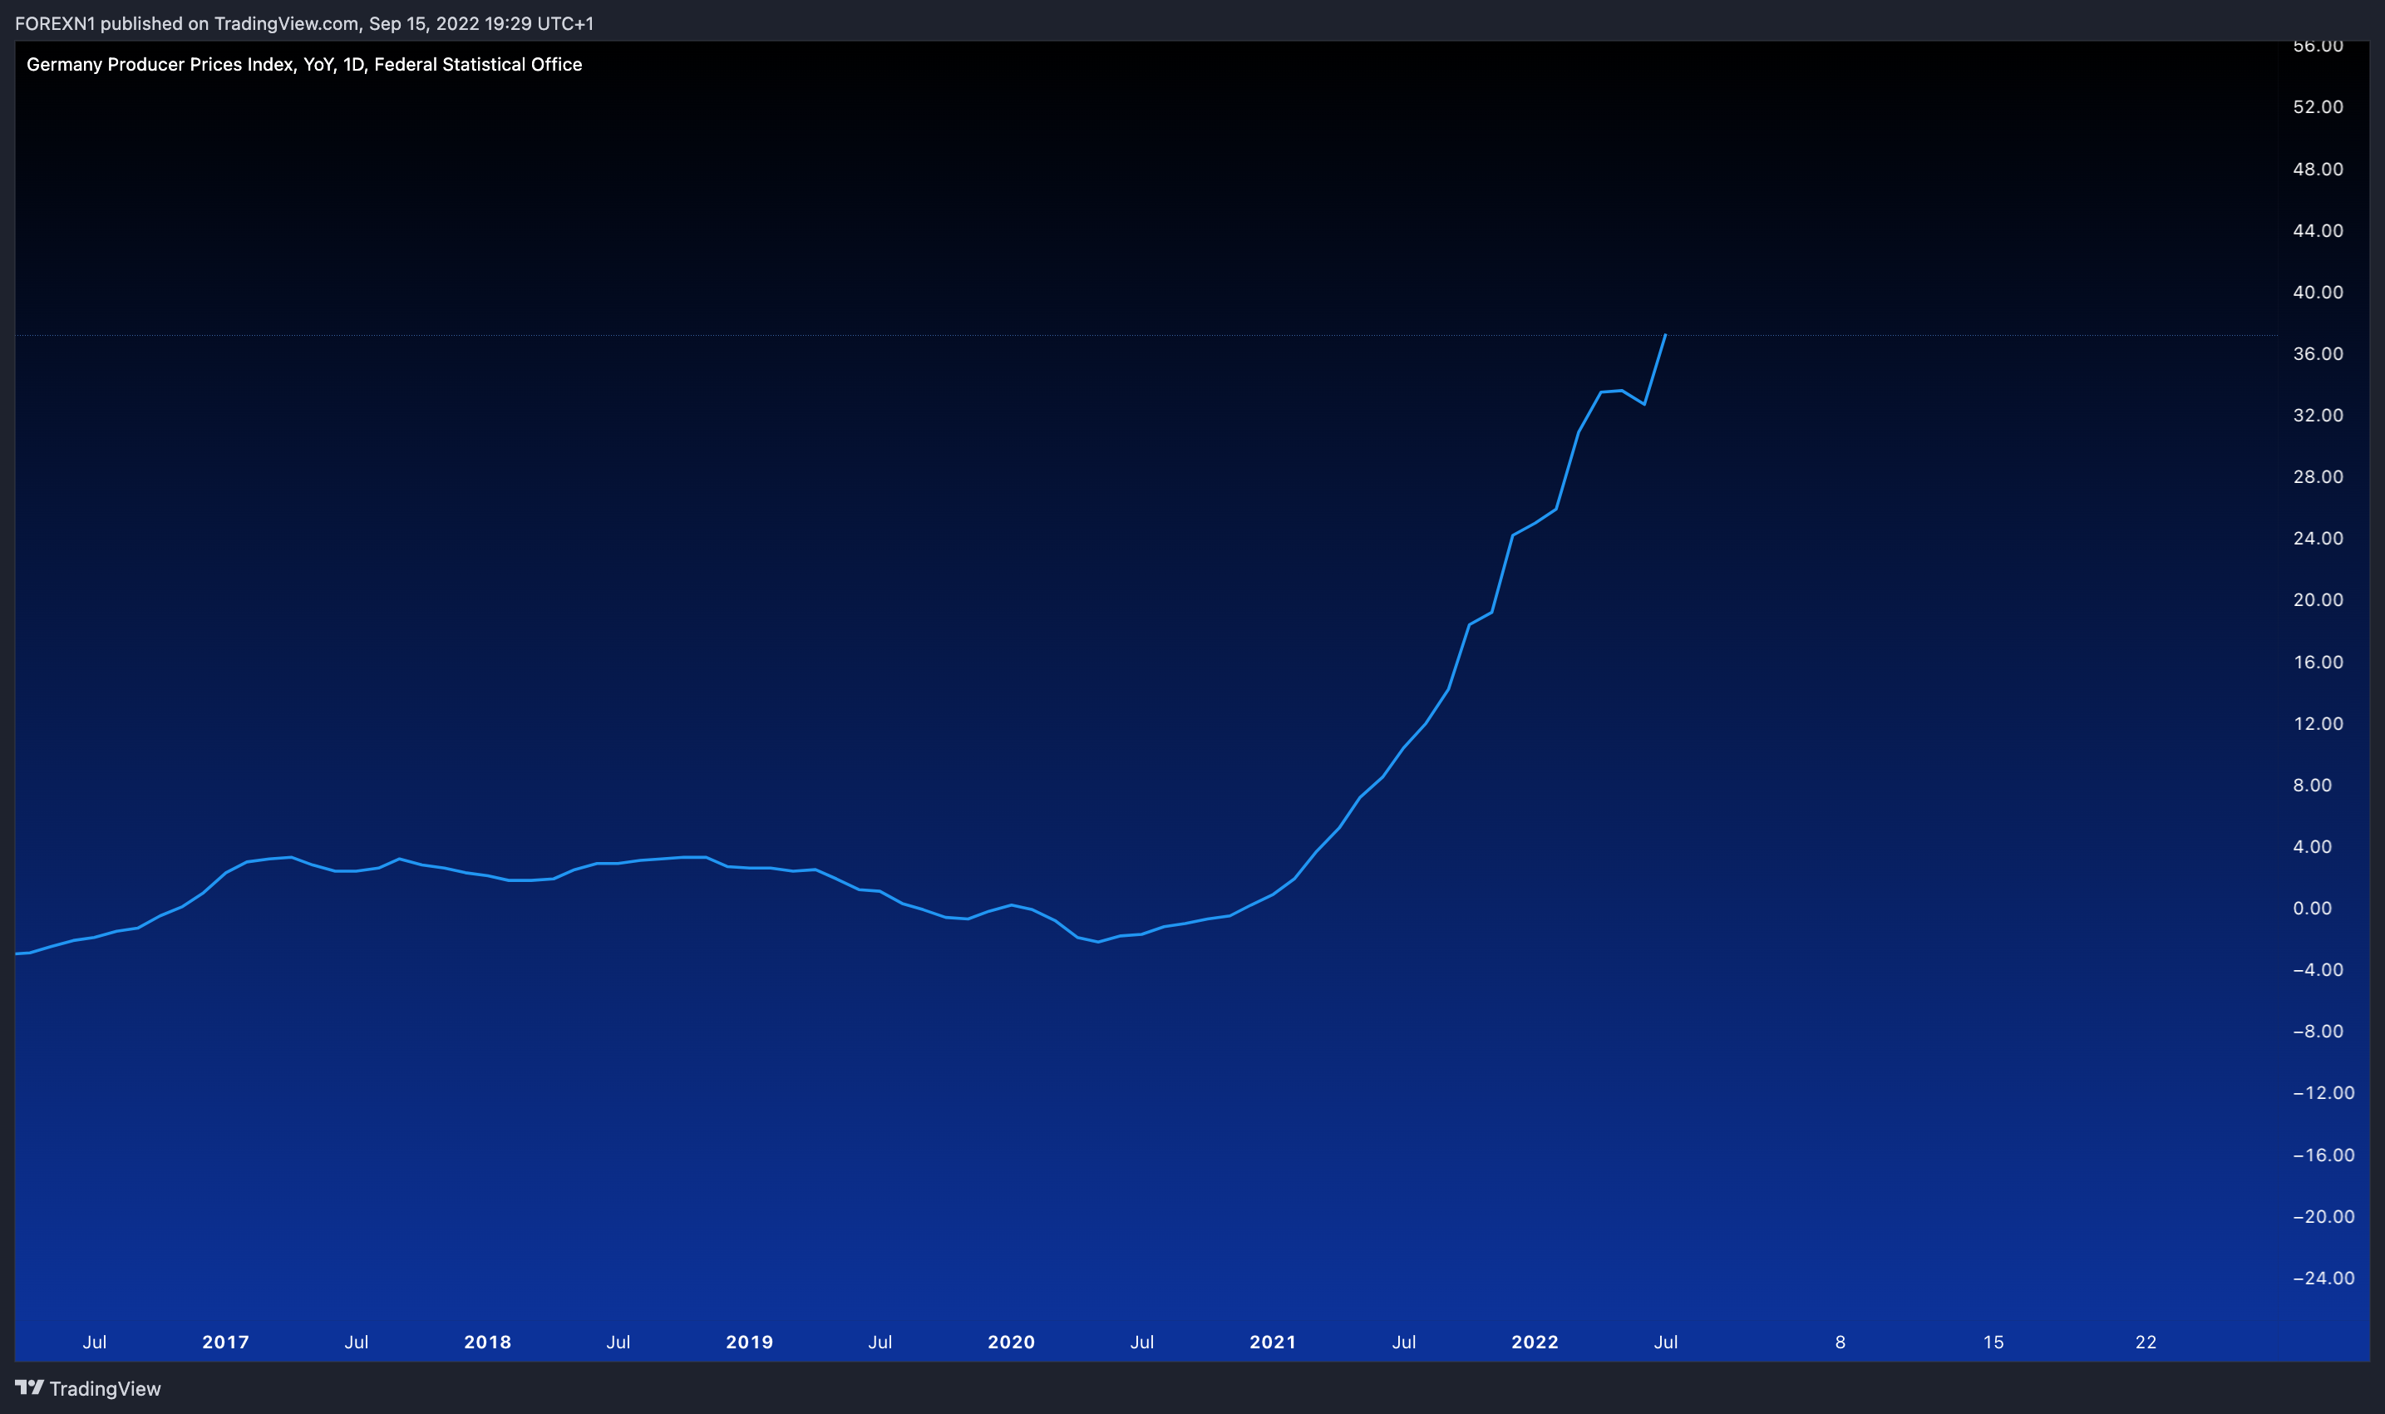Click the Jul label before 2017
The width and height of the screenshot is (2385, 1414).
coord(94,1342)
